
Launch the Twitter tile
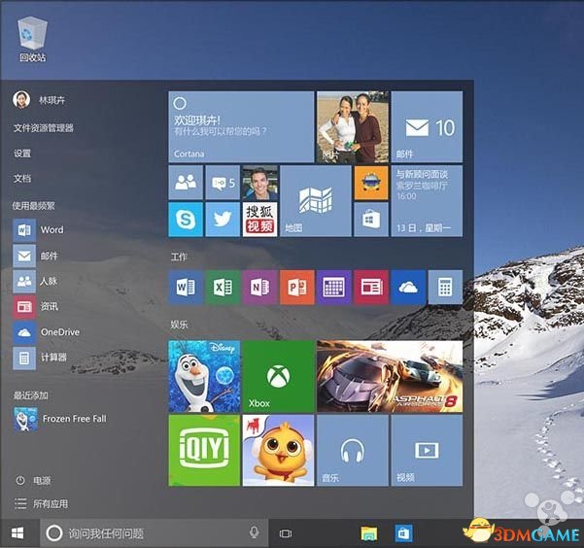click(x=223, y=220)
